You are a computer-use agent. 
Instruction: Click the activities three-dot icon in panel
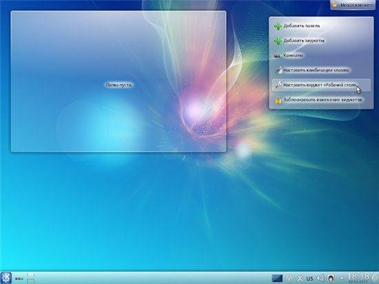19,278
